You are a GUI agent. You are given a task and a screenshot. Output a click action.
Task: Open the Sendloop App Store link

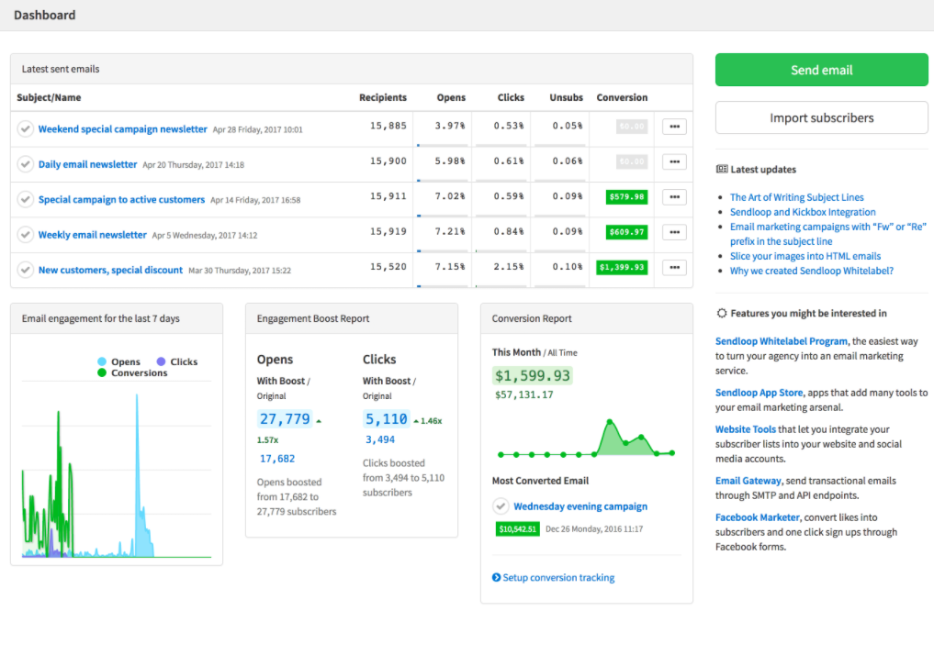759,393
